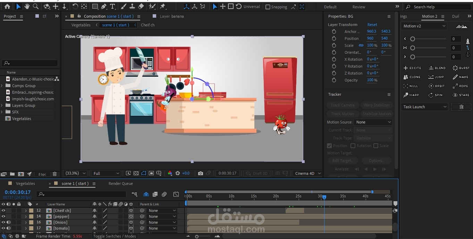This screenshot has height=239, width=473.
Task: Open the resolution dropdown showing Full
Action: point(106,173)
